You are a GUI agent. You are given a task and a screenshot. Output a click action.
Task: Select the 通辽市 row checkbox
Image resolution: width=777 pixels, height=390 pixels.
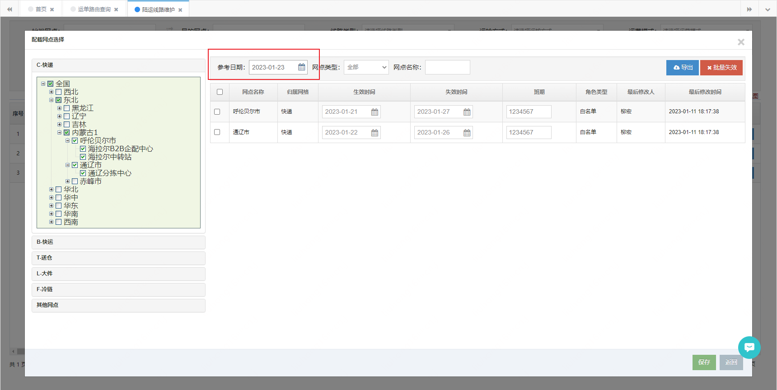(x=217, y=132)
